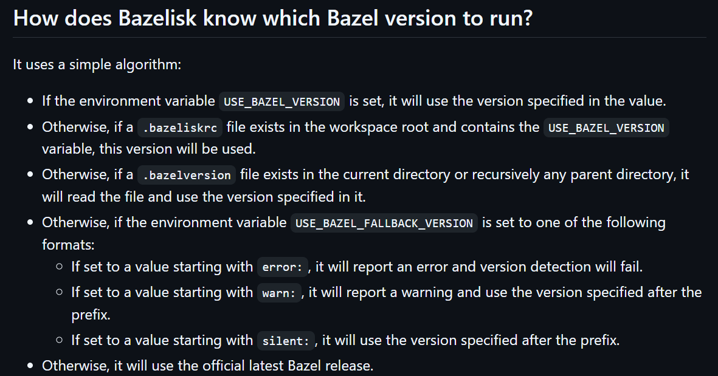718x376 pixels.
Task: Click USE_BAZEL_VERSION code after 'contains the'
Action: (606, 128)
